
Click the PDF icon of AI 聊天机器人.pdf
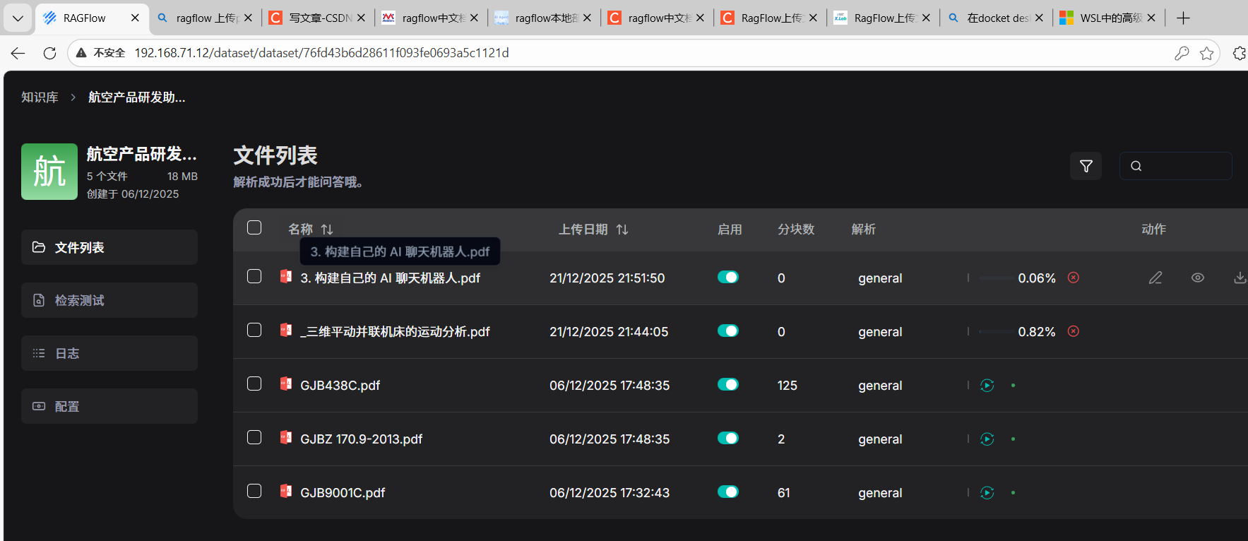pos(286,276)
